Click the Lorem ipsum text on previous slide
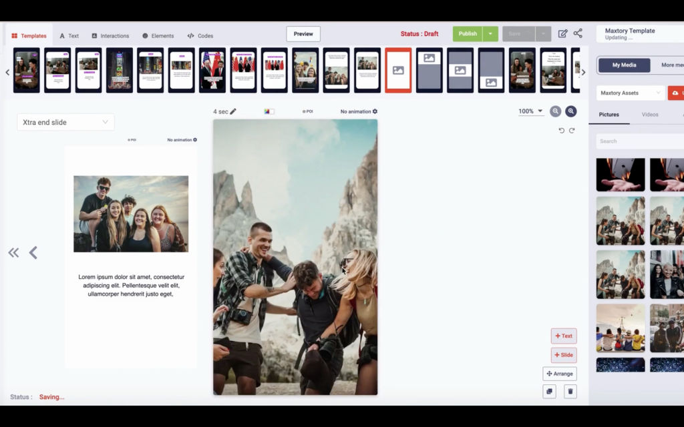This screenshot has height=427, width=684. tap(132, 286)
